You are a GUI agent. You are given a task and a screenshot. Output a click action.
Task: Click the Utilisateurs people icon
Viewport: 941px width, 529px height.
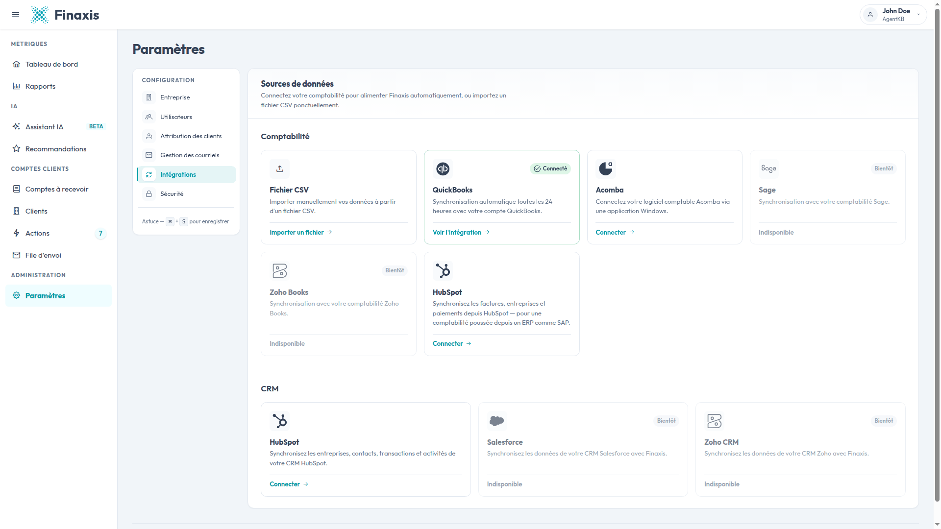(149, 117)
